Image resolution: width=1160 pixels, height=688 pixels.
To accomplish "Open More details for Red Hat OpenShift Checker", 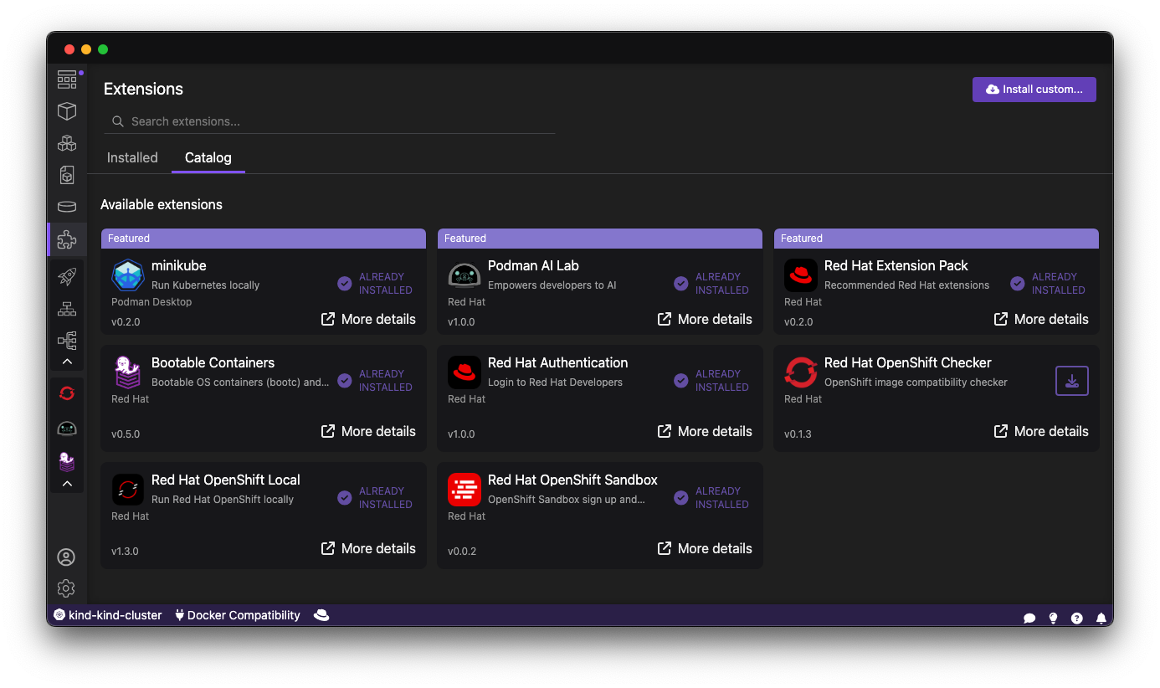I will click(x=1041, y=431).
